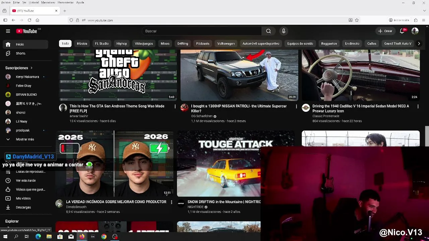
Task: Click the search magnifier button
Action: coord(268,31)
